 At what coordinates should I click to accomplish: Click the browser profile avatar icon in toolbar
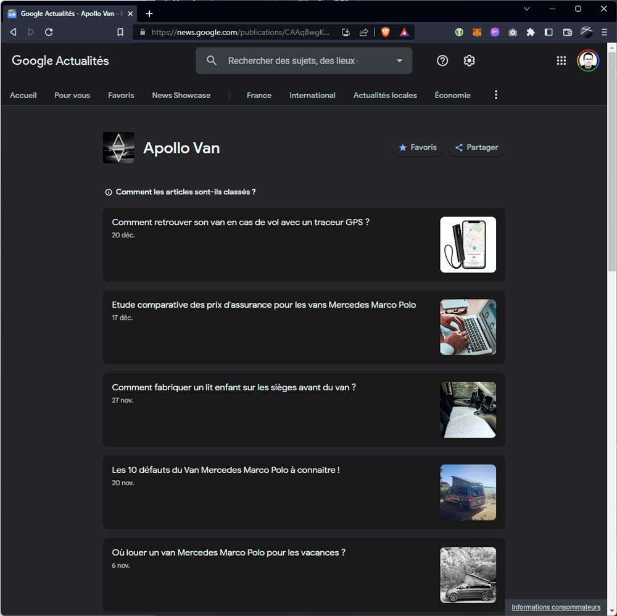(x=586, y=32)
